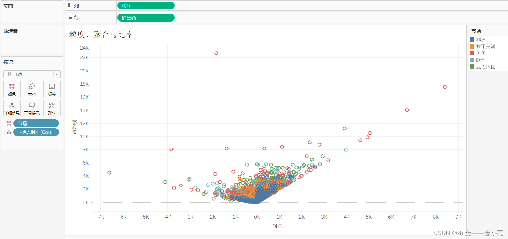The height and width of the screenshot is (239, 508).
Task: Click the detail icon beside 国家/地区 pill
Action: (x=9, y=132)
